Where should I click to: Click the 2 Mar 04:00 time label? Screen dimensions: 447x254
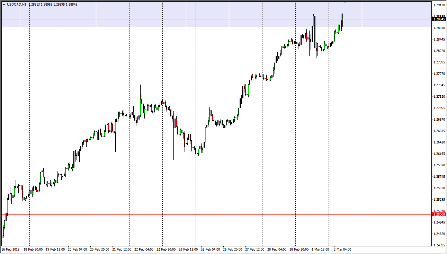[342, 249]
